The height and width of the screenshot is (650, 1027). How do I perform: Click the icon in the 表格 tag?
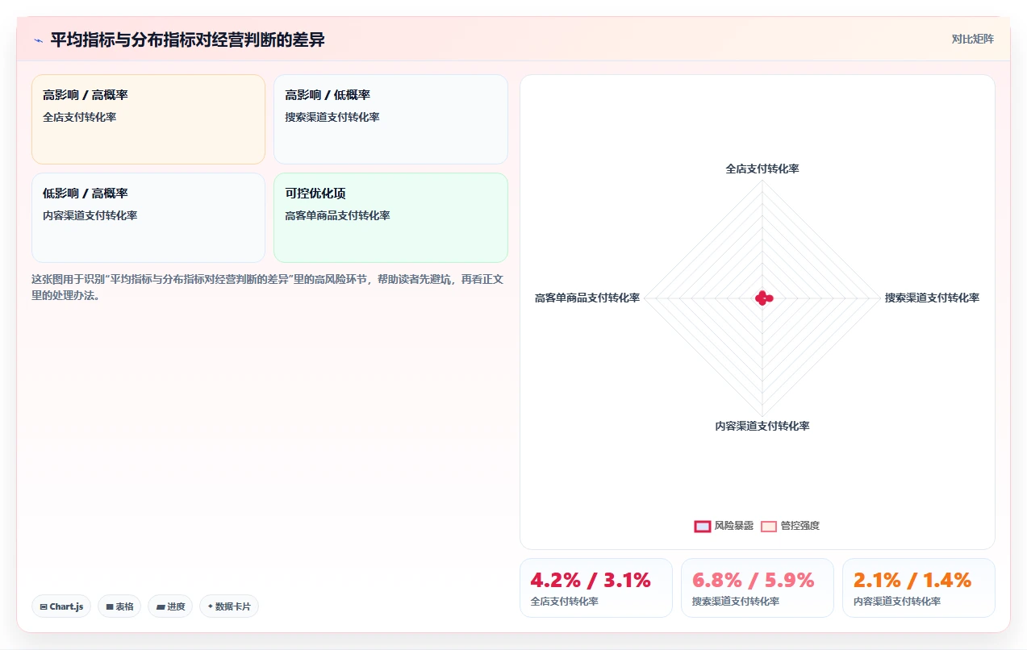(110, 606)
